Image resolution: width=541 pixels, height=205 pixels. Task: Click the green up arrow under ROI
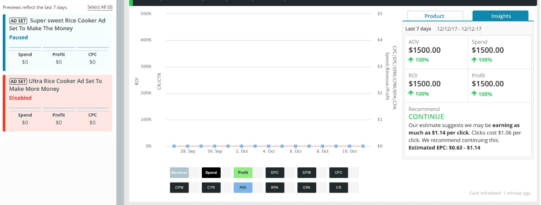pyautogui.click(x=411, y=94)
